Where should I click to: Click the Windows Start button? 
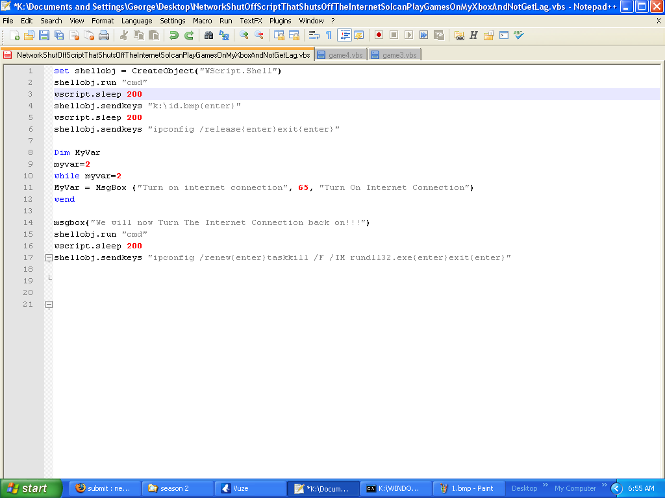(29, 488)
